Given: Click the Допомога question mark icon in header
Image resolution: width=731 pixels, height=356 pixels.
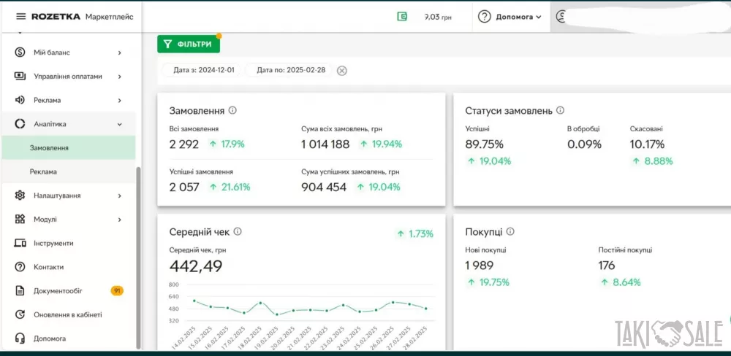Looking at the screenshot, I should (x=485, y=17).
